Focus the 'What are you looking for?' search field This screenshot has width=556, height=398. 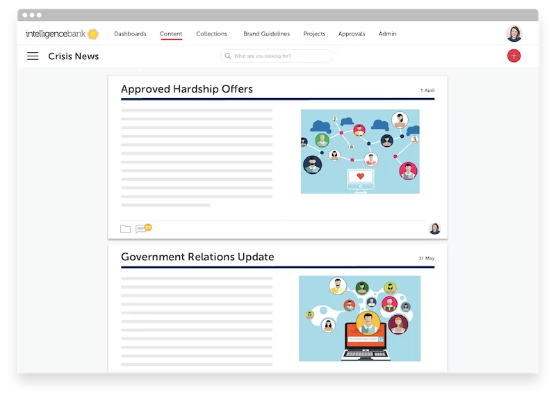(276, 56)
